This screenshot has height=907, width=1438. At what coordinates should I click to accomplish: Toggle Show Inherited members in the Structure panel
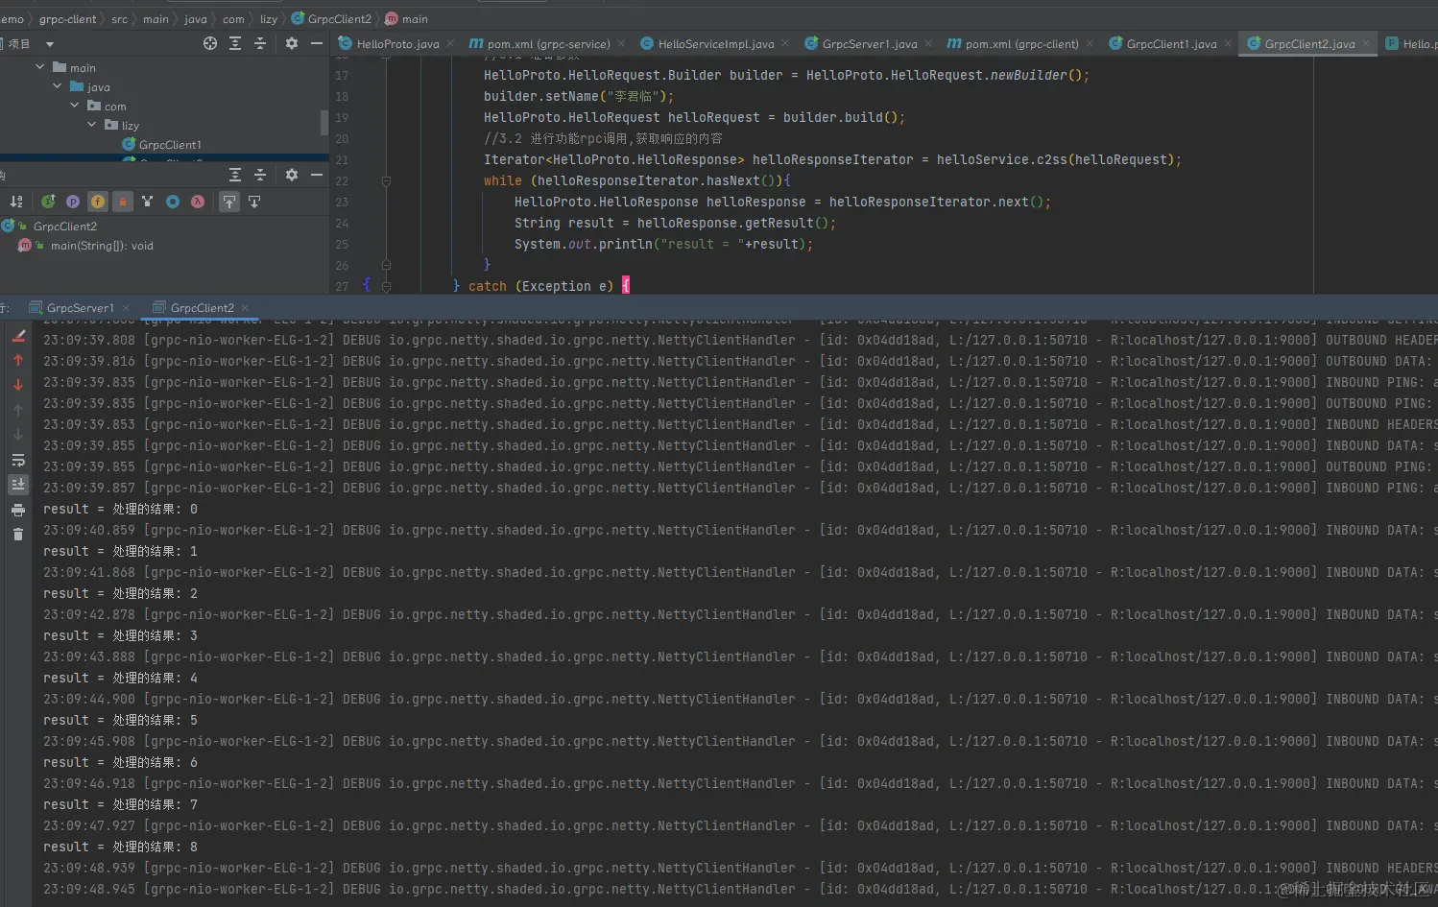(48, 202)
